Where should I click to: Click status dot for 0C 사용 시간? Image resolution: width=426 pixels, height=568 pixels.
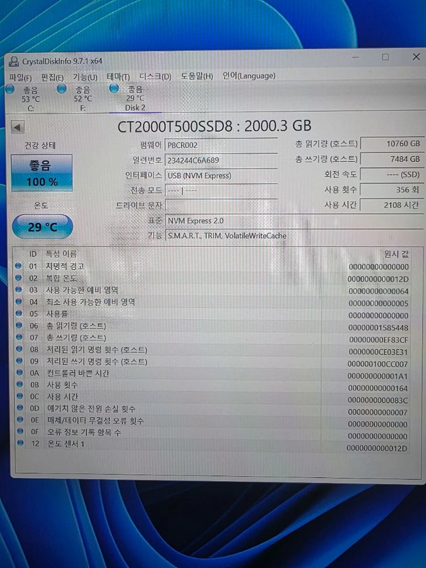pos(20,396)
